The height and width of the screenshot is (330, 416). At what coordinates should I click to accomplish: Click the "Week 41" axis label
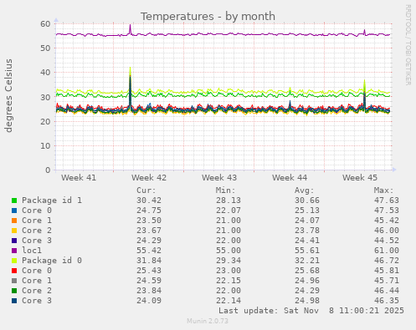79,178
